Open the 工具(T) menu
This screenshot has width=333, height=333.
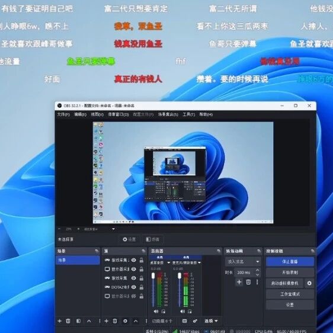(188, 114)
